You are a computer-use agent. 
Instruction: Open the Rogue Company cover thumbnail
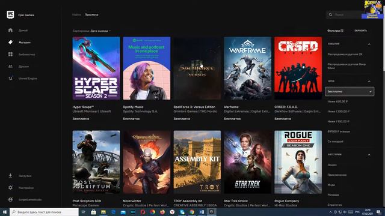pyautogui.click(x=298, y=162)
